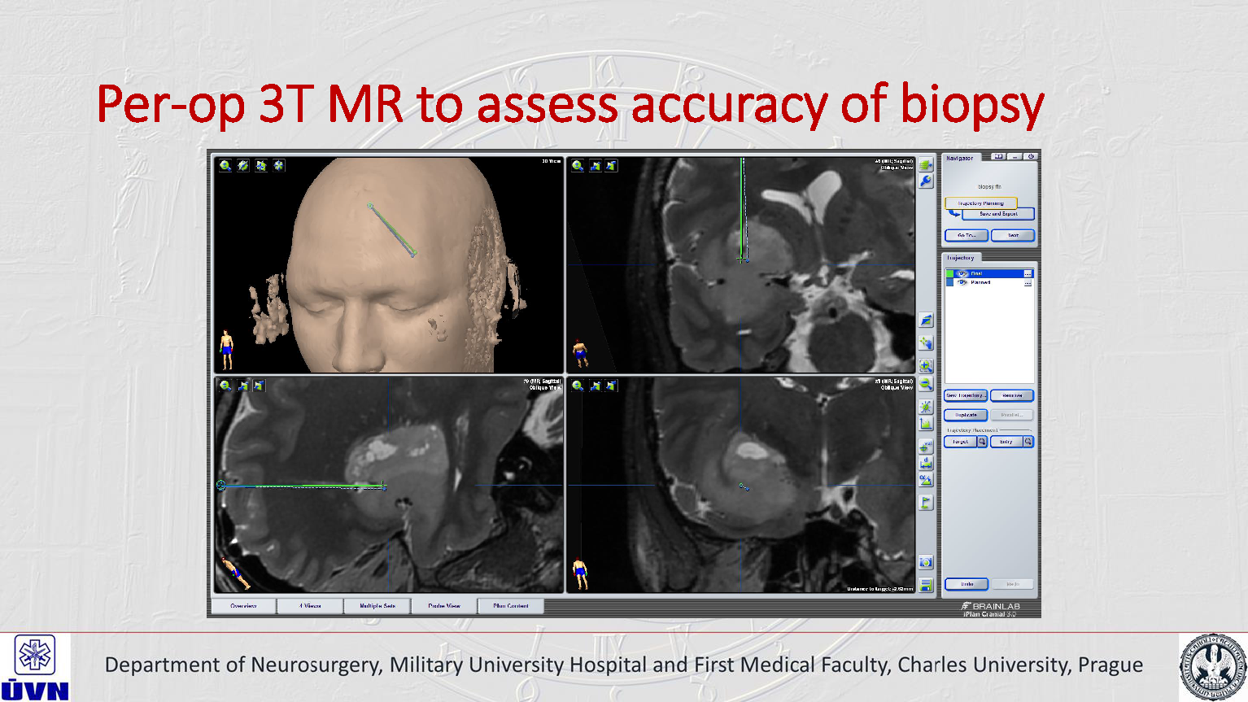This screenshot has width=1248, height=702.
Task: Click the green color swatch of the Final trajectory
Action: (950, 274)
